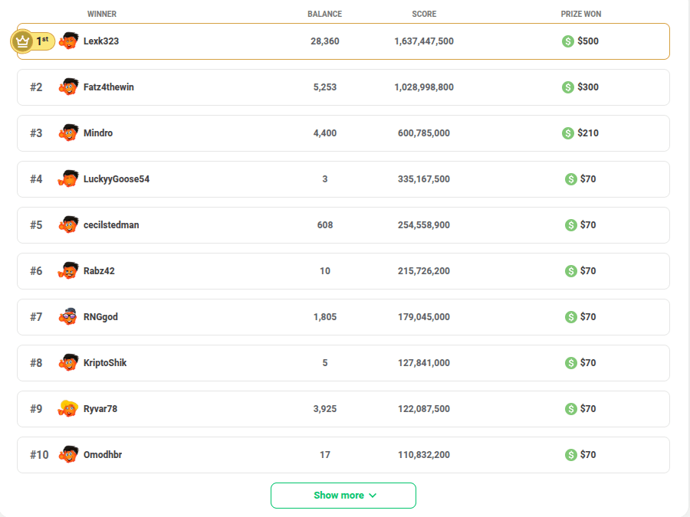This screenshot has height=517, width=690.
Task: Select the player name Mindro
Action: pyautogui.click(x=98, y=133)
